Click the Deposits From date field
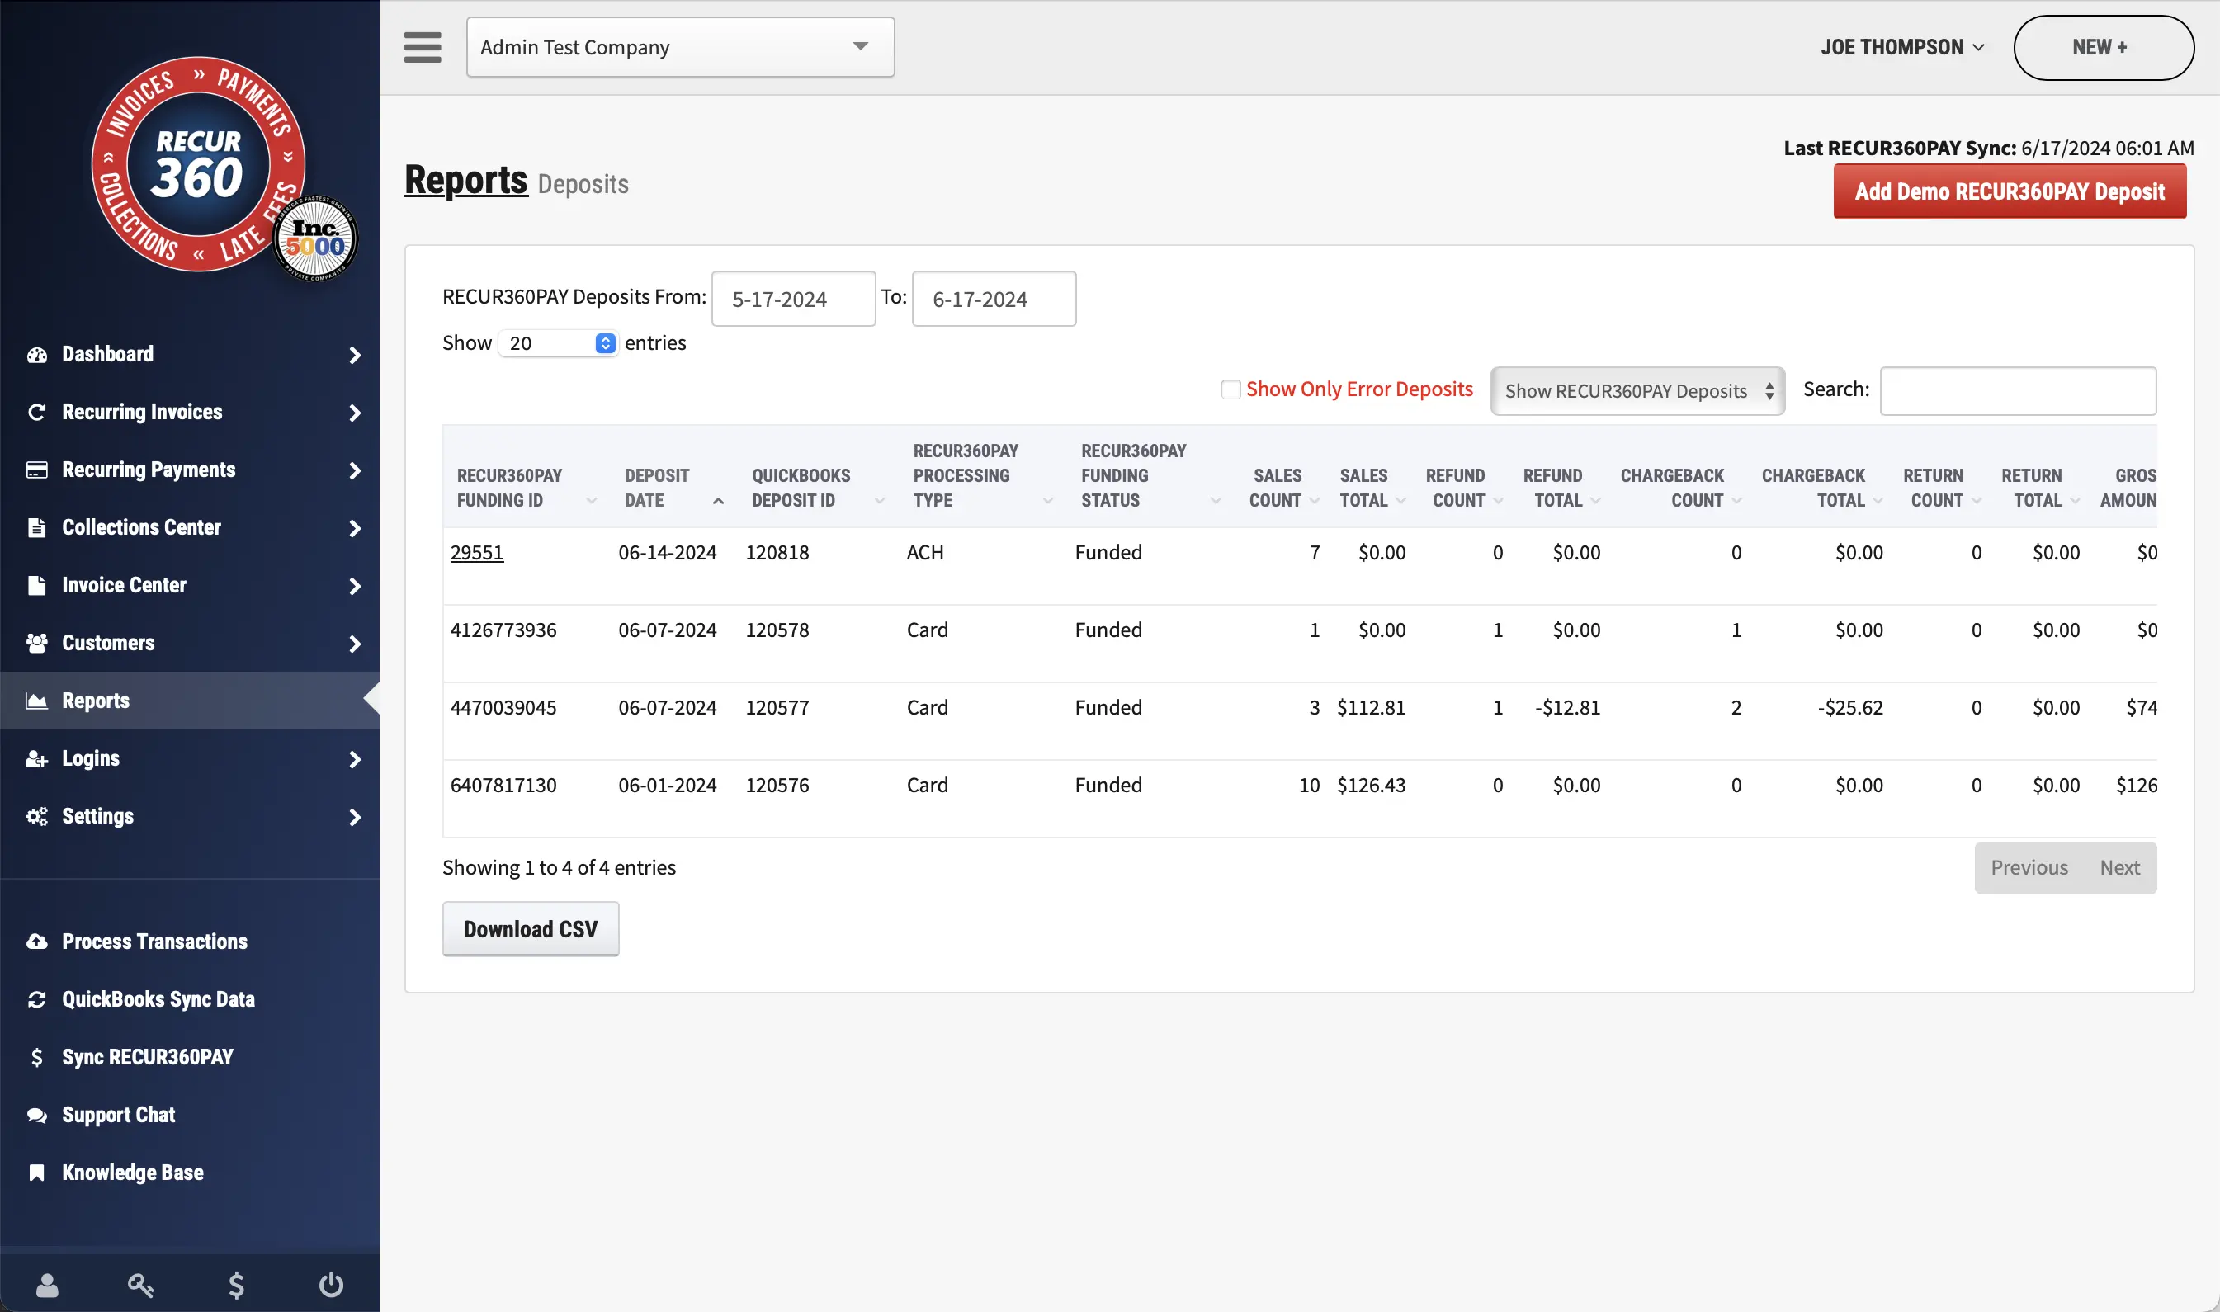Screen dimensions: 2220x1312 pyautogui.click(x=793, y=299)
